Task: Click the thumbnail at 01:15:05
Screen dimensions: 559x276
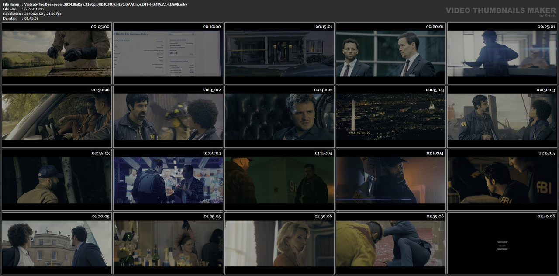Action: tap(502, 180)
